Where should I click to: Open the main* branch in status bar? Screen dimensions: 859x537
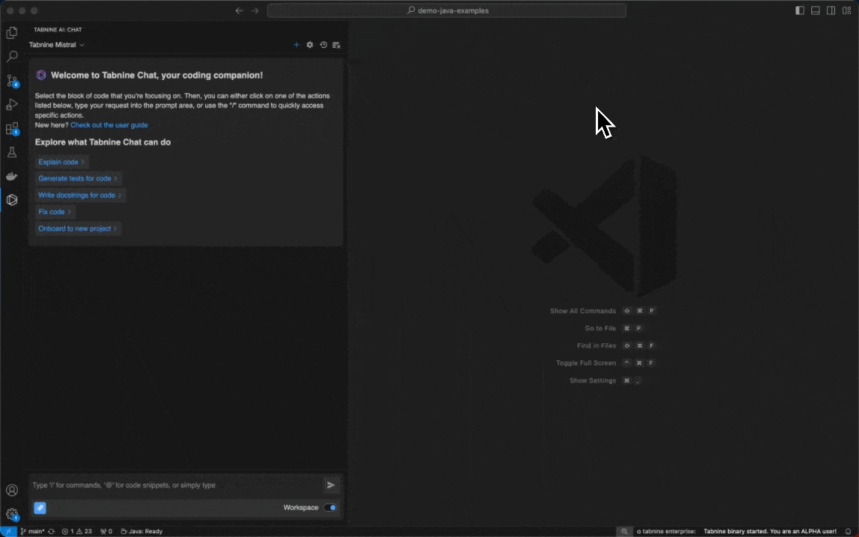[32, 531]
